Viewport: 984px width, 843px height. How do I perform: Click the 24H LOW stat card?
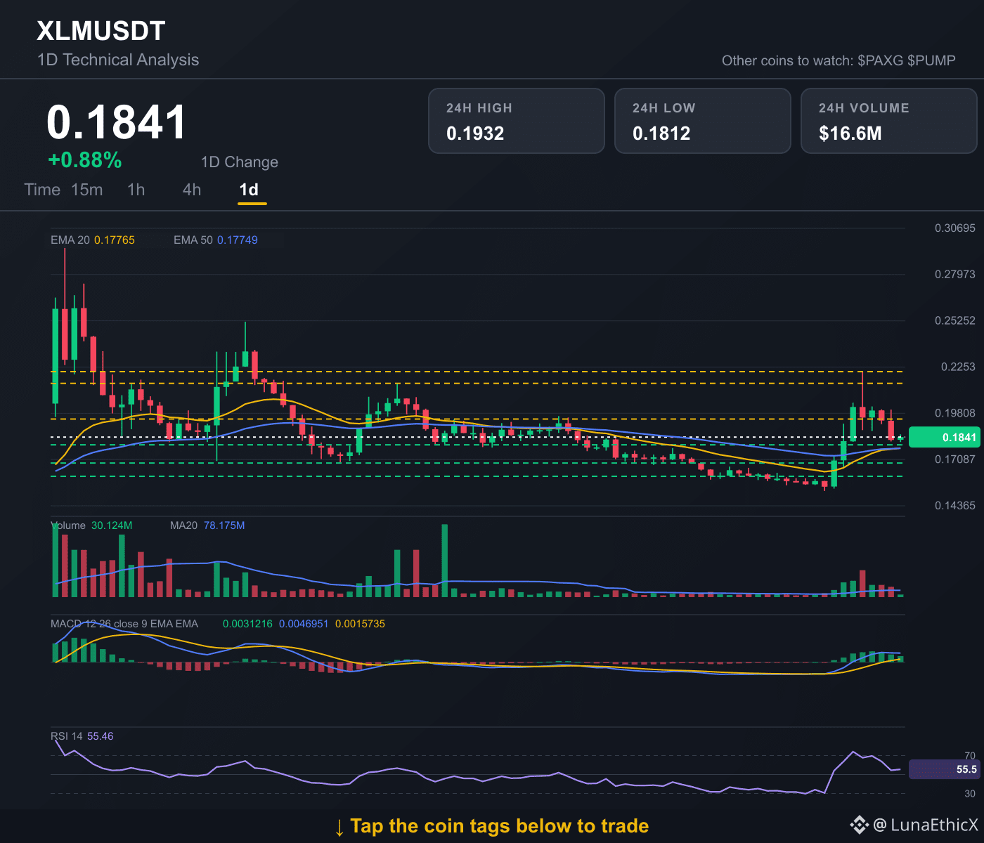(703, 121)
